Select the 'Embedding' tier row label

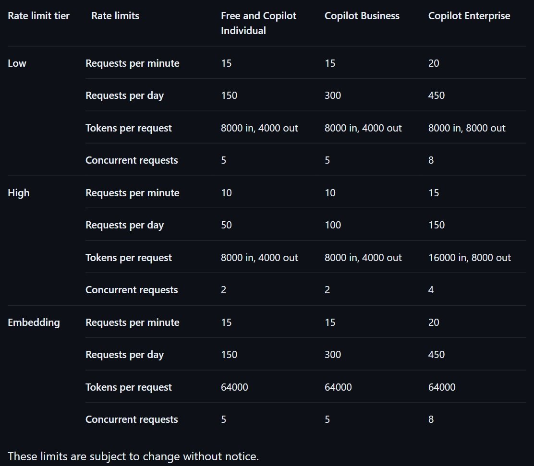[34, 323]
